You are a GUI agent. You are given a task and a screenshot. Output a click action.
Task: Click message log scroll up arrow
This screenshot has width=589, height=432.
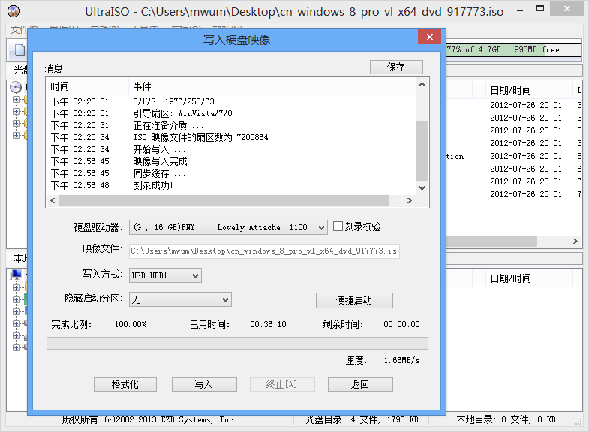[422, 85]
